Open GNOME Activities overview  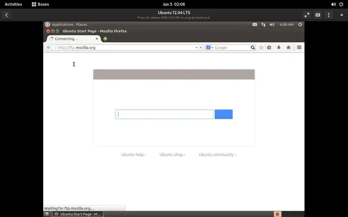coord(13,4)
